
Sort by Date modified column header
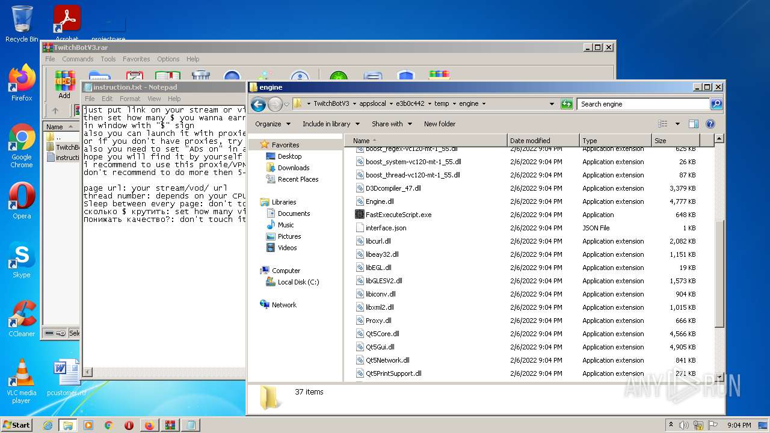543,141
